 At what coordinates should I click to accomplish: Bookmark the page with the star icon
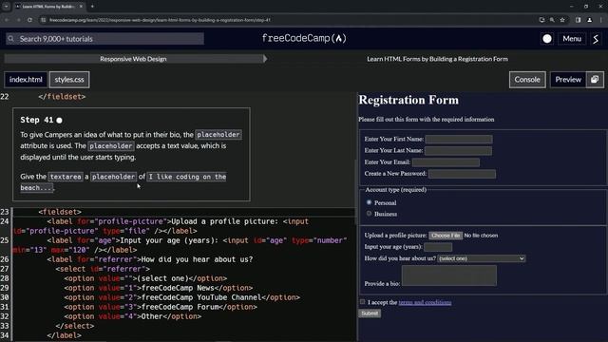(562, 20)
